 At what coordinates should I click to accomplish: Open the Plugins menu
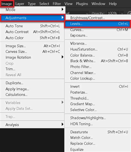point(82,4)
